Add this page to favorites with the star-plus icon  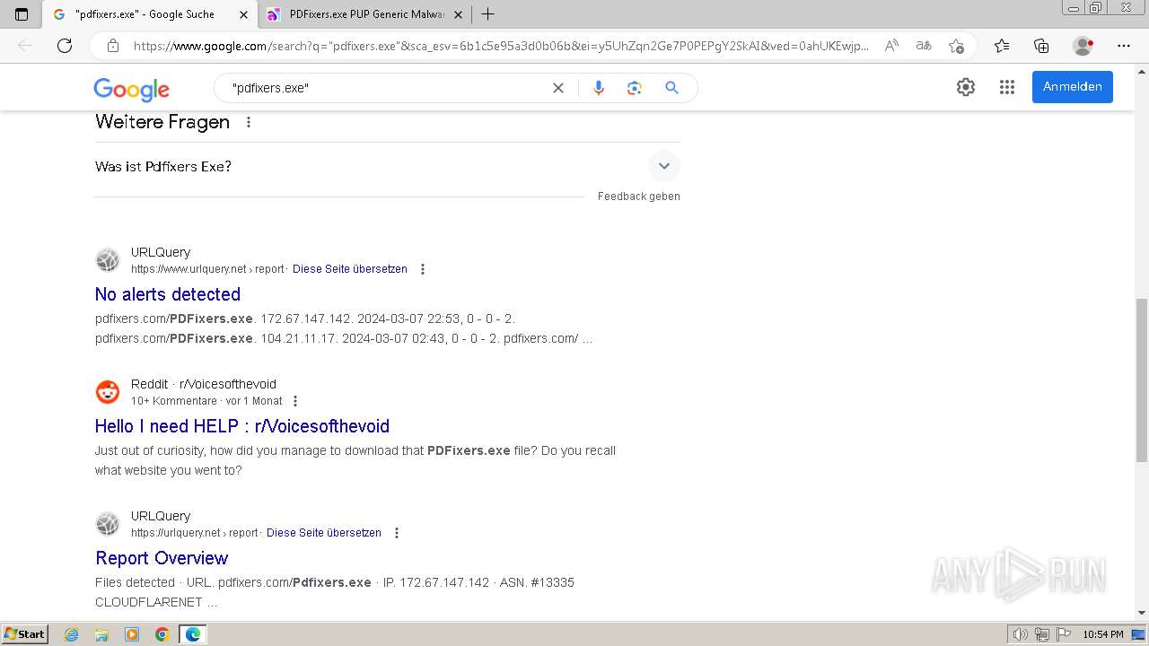click(x=956, y=46)
